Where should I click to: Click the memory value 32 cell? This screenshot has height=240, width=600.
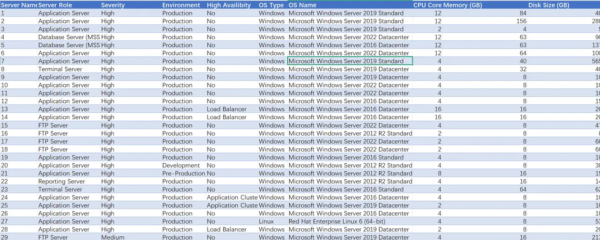[485, 69]
